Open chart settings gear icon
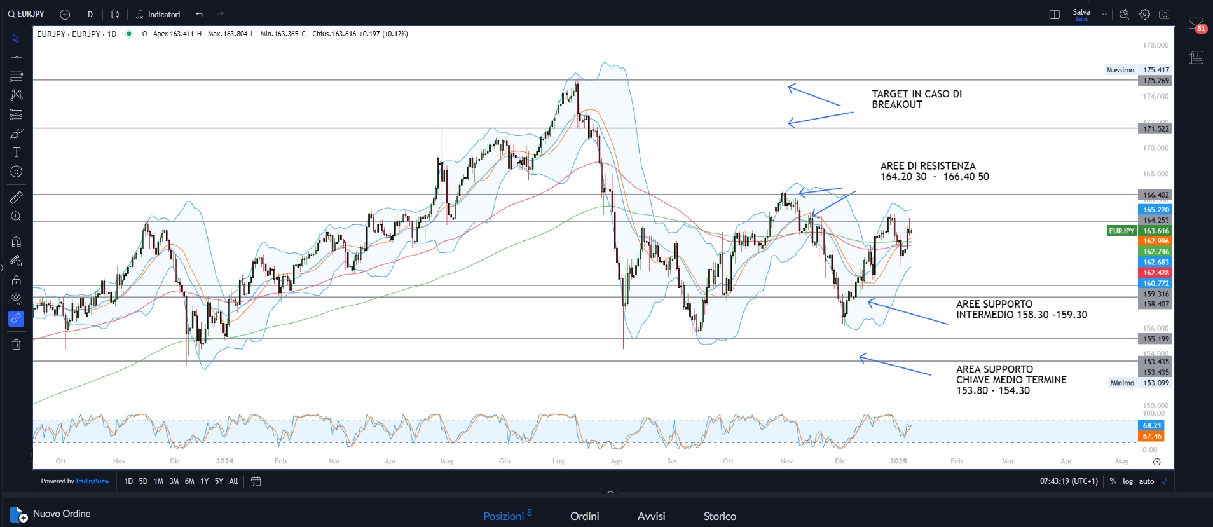Screen dimensions: 1213x527 coord(1144,14)
